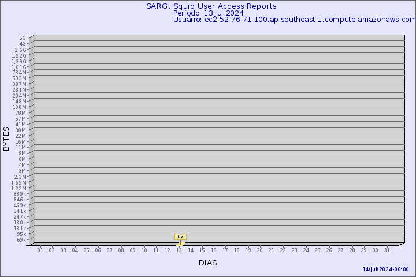Image resolution: width=416 pixels, height=277 pixels.
Task: Click the '646k' y-axis value
Action: point(20,199)
